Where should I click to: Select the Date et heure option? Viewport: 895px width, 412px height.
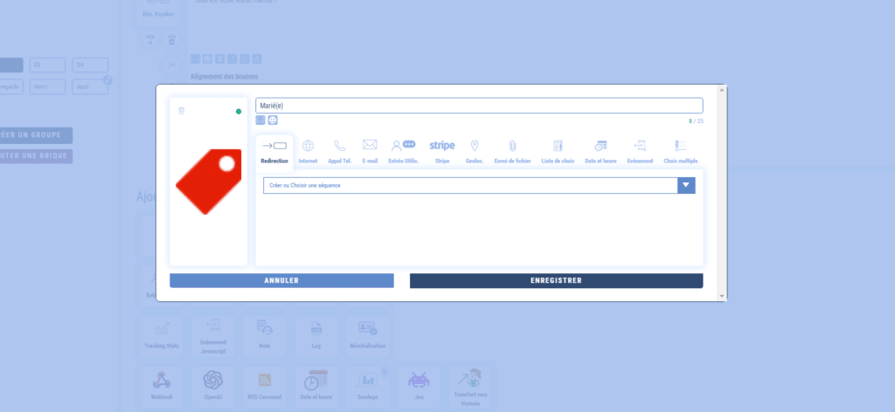600,150
